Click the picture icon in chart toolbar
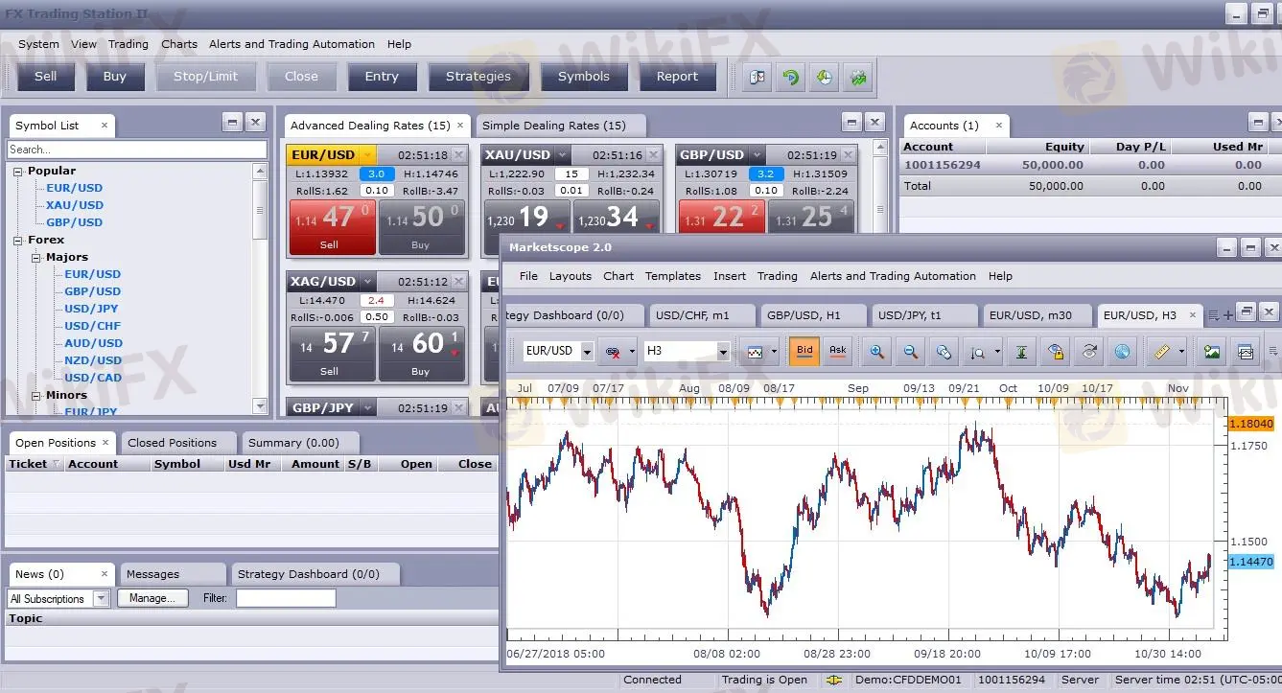The width and height of the screenshot is (1282, 693). click(1212, 352)
